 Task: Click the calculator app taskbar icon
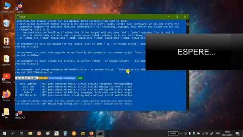(x=65, y=134)
